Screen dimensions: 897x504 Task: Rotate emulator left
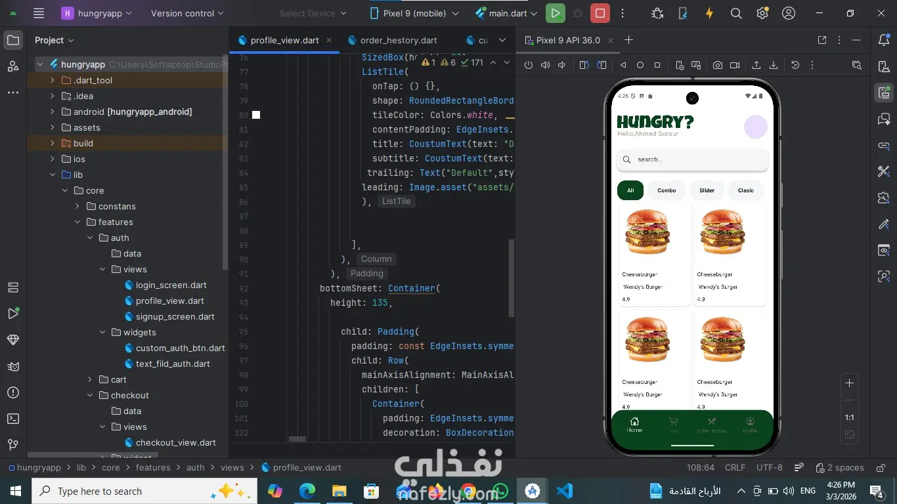point(584,65)
